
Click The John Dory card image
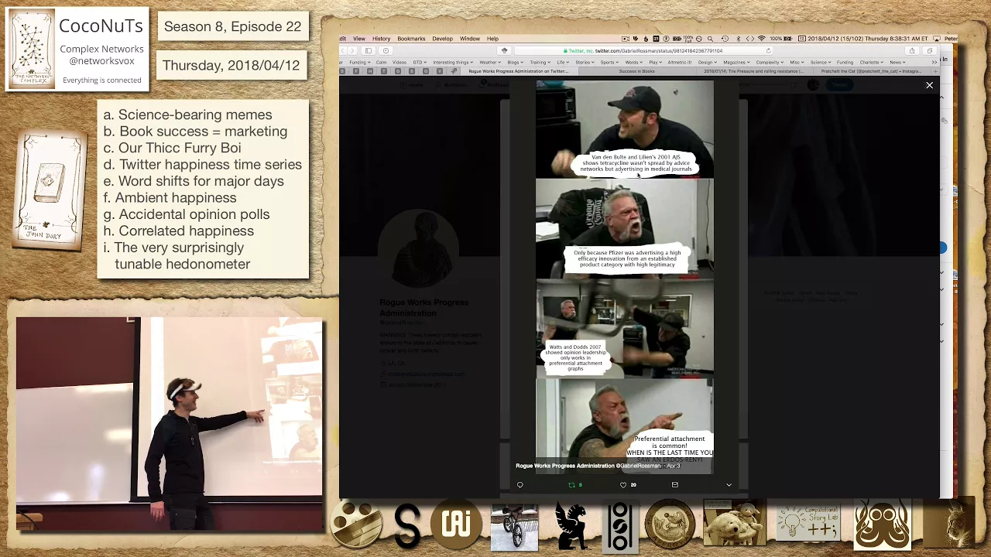pos(50,192)
